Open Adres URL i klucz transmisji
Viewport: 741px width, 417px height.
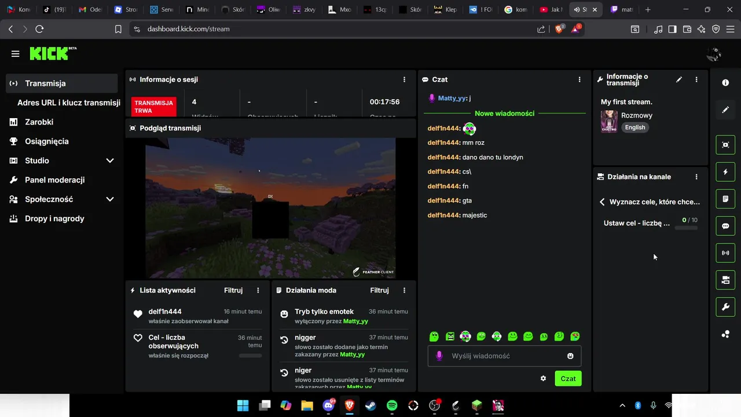tap(69, 103)
